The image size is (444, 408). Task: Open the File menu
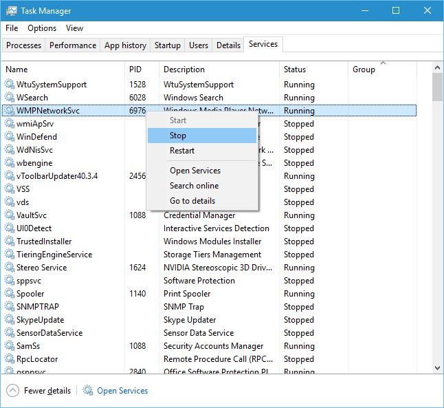tap(12, 28)
